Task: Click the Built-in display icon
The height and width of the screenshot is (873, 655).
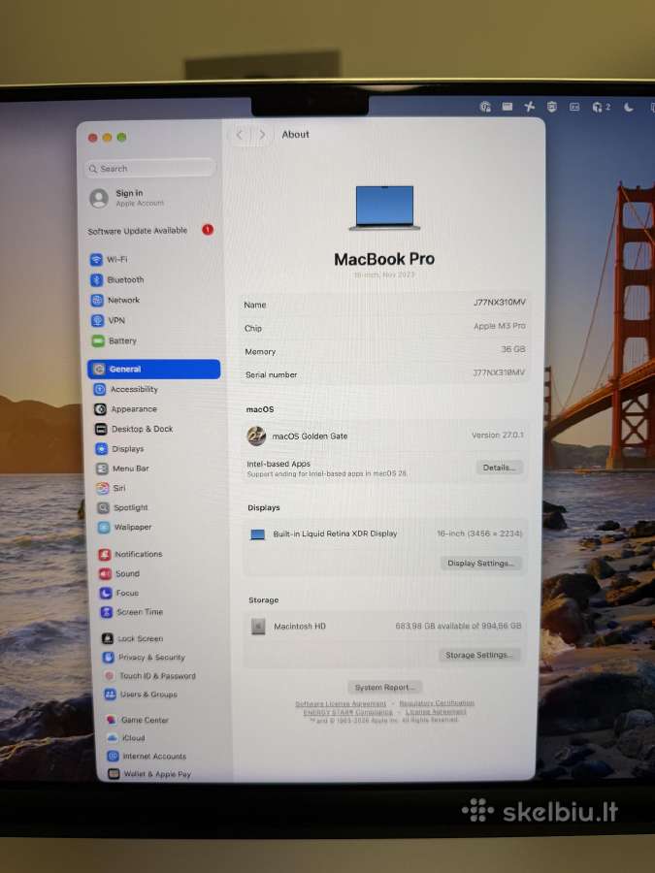Action: pos(257,534)
